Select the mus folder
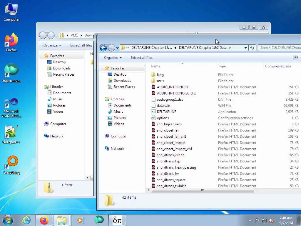Viewport: 301px width, 226px height. 160,81
